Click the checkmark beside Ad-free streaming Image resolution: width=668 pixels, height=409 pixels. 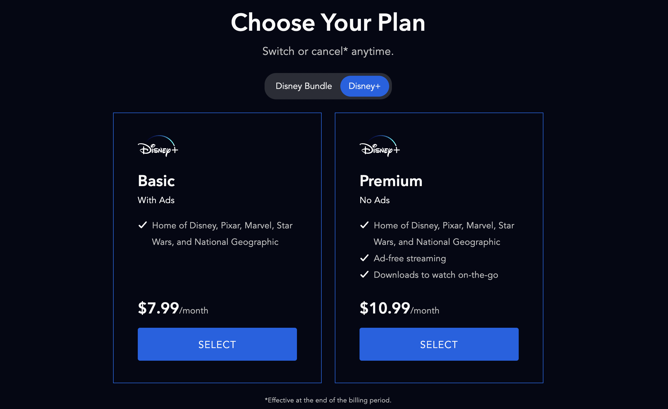click(x=364, y=257)
